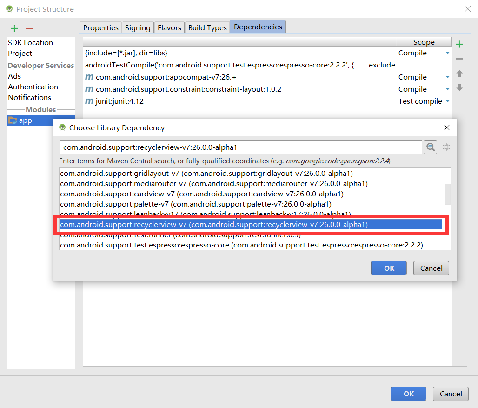The width and height of the screenshot is (478, 408).
Task: Select Ads in sidebar
Action: point(14,76)
